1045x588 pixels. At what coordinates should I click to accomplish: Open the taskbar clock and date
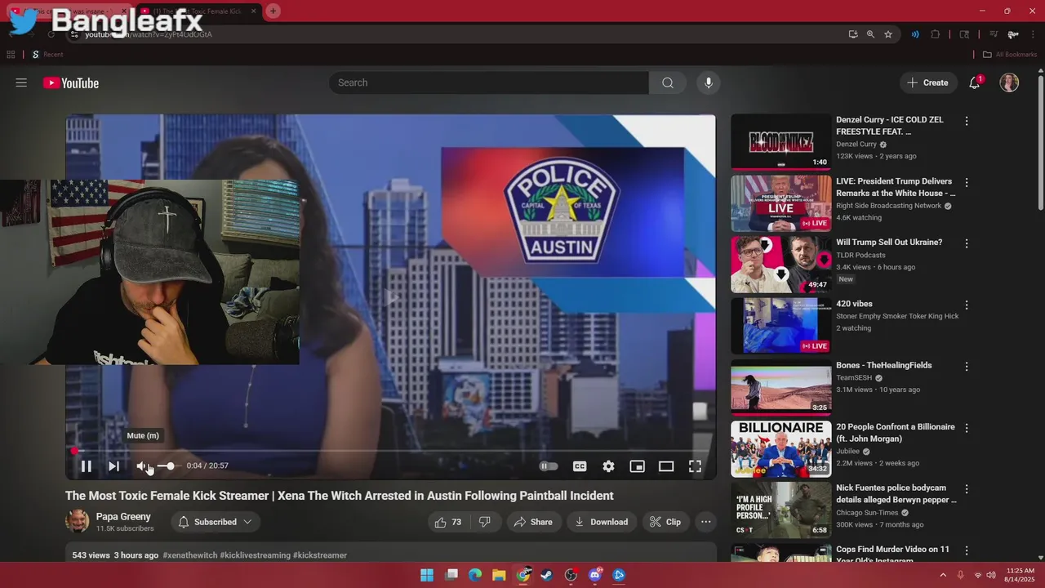click(x=1020, y=575)
